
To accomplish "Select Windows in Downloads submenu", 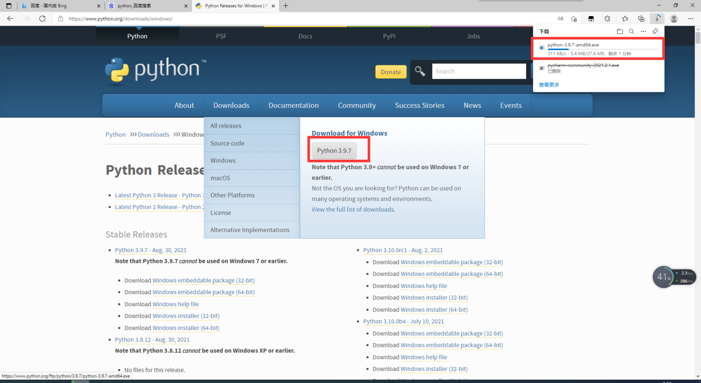I will pyautogui.click(x=252, y=161).
